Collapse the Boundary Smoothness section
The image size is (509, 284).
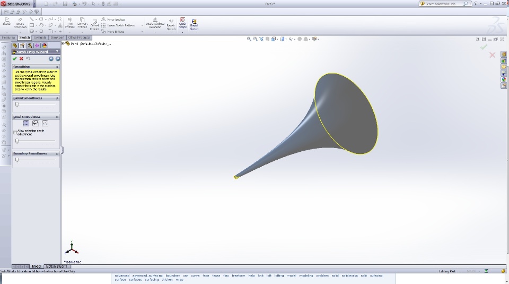click(x=57, y=154)
